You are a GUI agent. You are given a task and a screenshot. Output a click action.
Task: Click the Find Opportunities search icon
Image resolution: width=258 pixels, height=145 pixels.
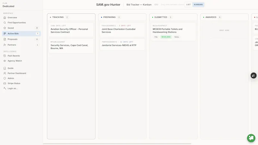[x=5, y=23]
